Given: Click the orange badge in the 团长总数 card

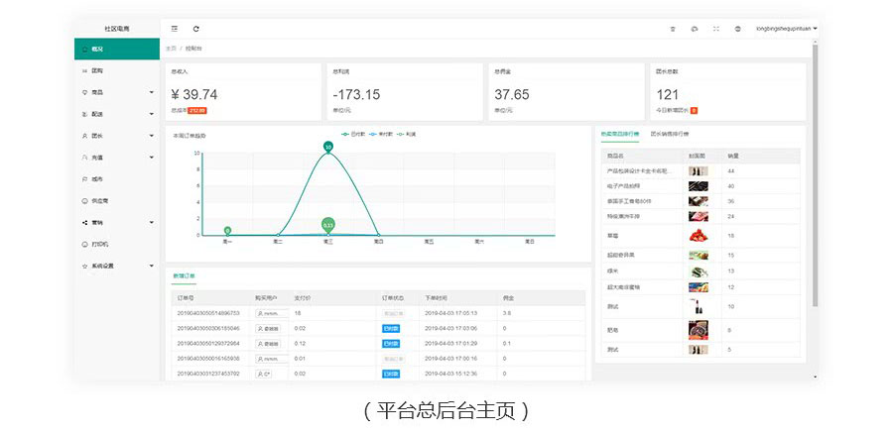Looking at the screenshot, I should point(694,110).
